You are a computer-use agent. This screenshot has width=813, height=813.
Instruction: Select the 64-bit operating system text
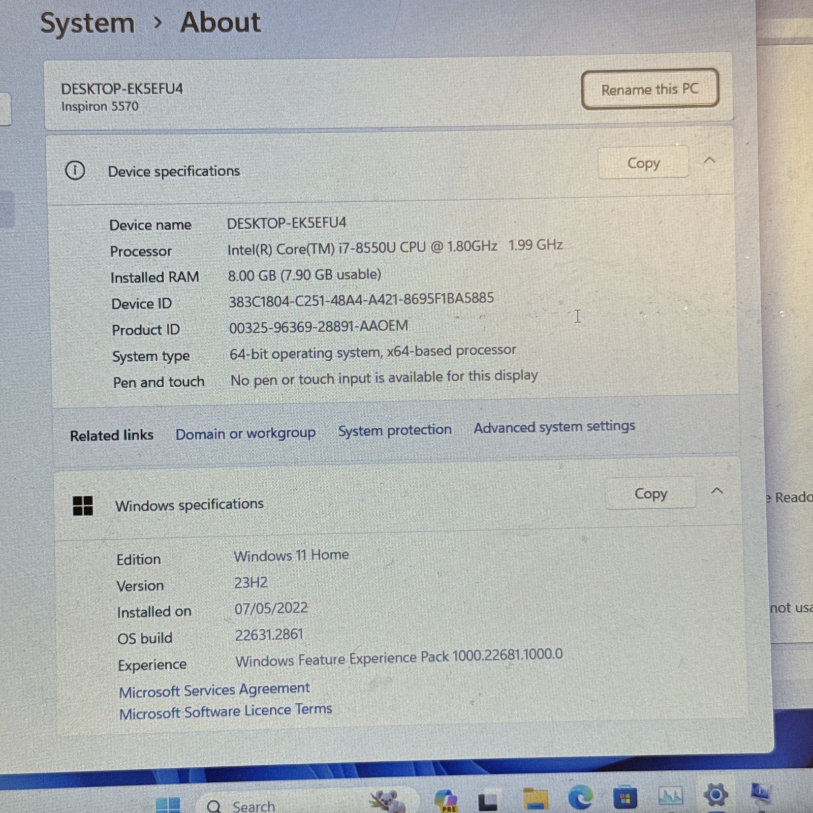click(372, 352)
